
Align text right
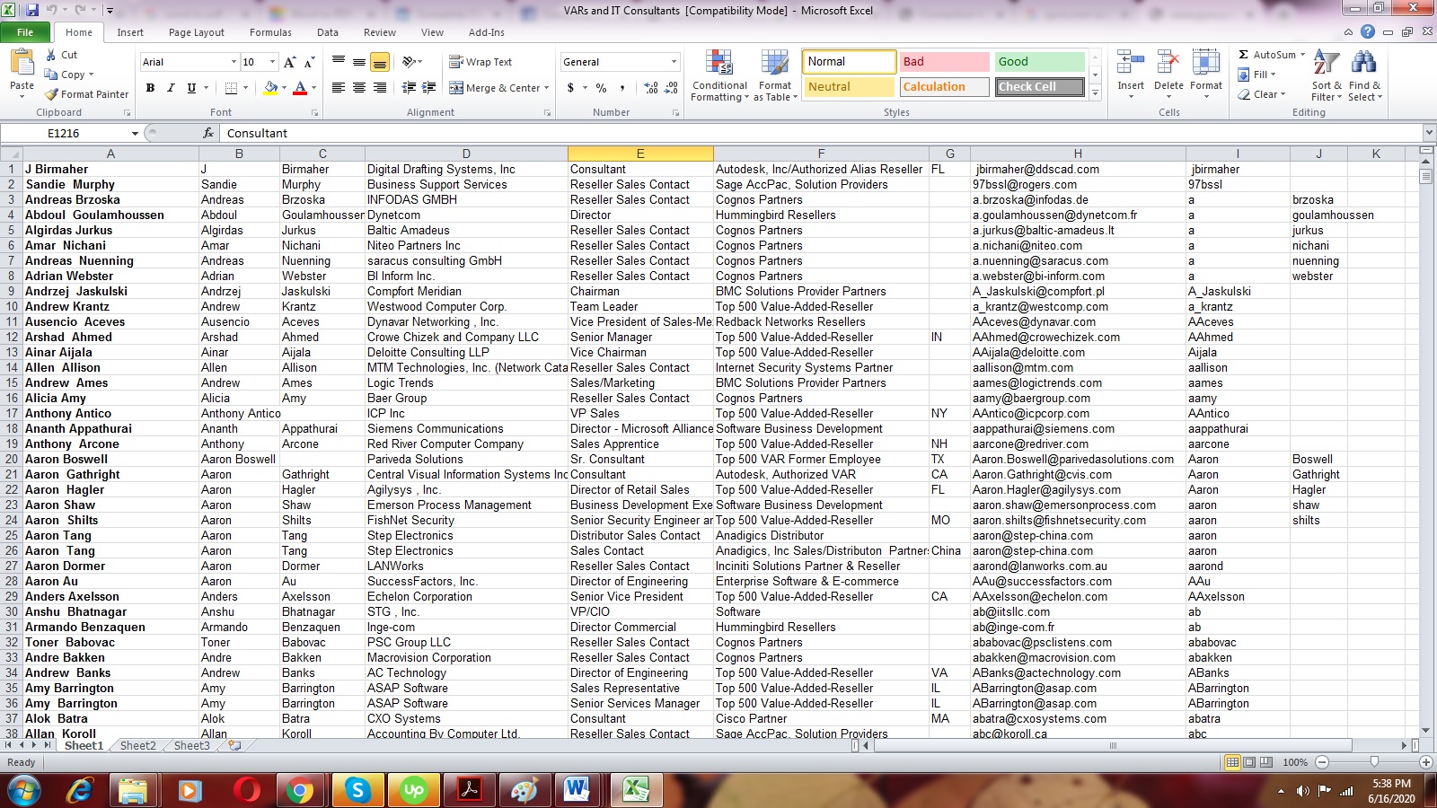tap(380, 88)
